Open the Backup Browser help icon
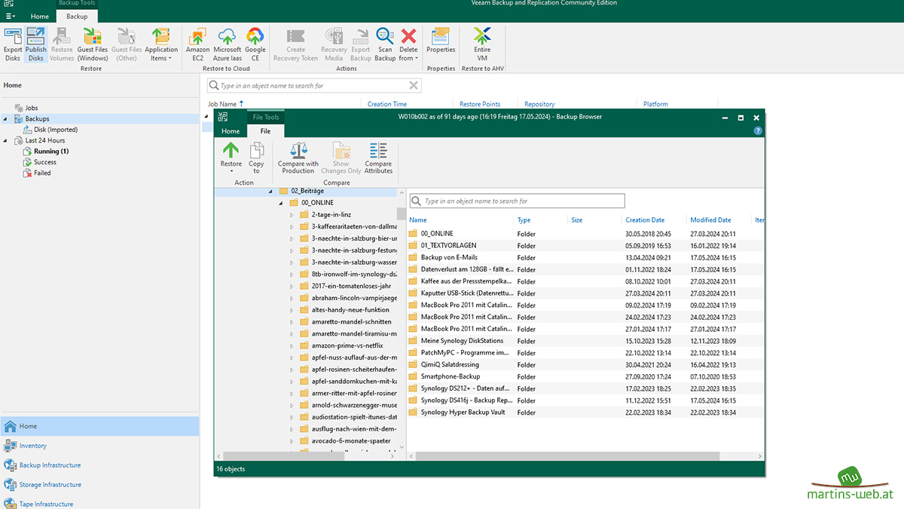The height and width of the screenshot is (509, 904). pyautogui.click(x=758, y=131)
